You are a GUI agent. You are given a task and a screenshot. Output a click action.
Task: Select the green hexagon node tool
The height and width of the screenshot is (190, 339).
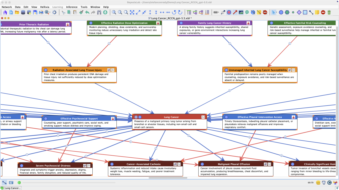[x=287, y=12]
